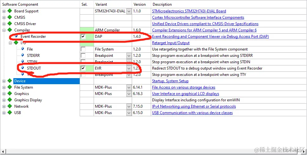Expand the Graphics tree node

pos(4,94)
